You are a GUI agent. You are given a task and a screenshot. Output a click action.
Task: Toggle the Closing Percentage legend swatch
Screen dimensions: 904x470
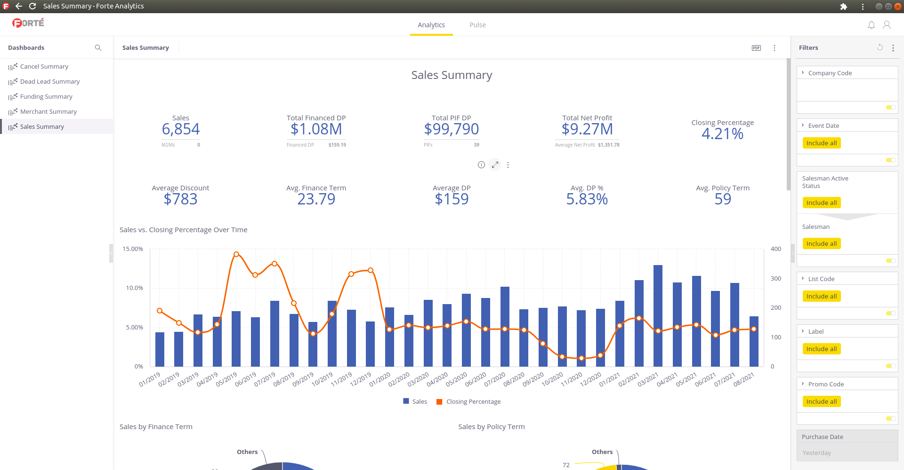[439, 402]
